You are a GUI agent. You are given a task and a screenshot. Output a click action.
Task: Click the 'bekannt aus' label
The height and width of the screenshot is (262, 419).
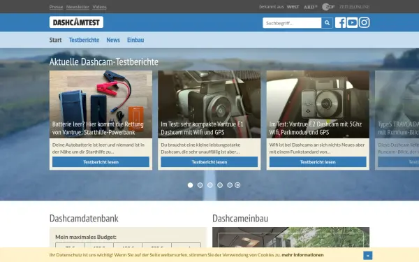(x=271, y=7)
